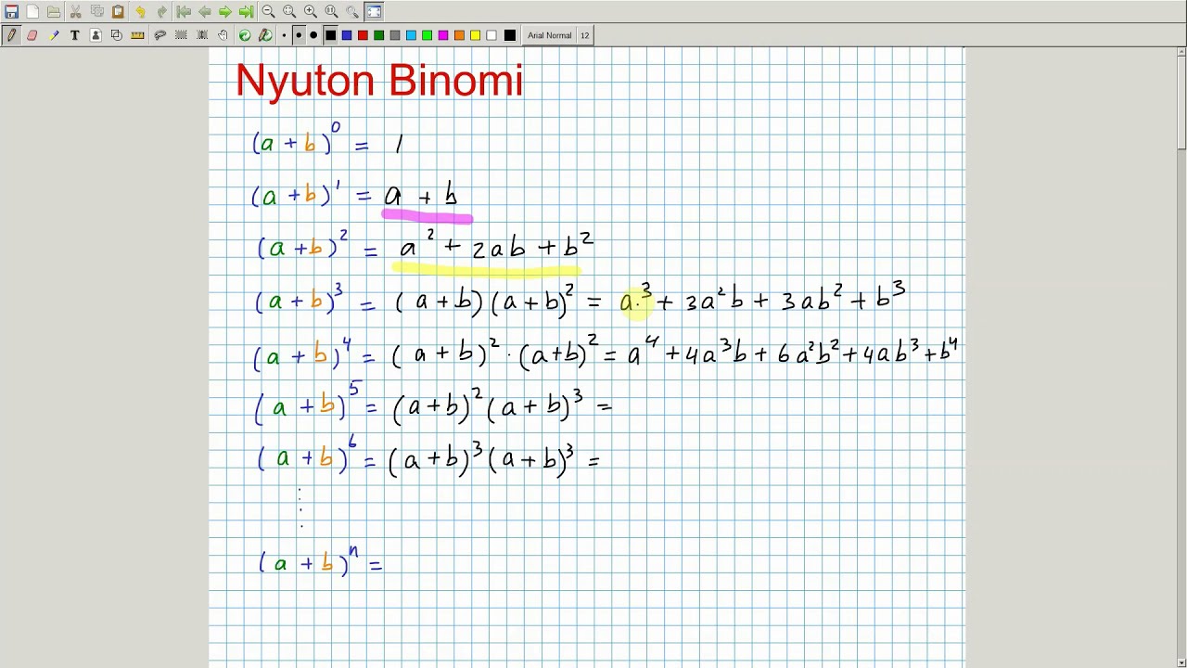The width and height of the screenshot is (1187, 668).
Task: Open a file with the folder icon
Action: [x=54, y=12]
